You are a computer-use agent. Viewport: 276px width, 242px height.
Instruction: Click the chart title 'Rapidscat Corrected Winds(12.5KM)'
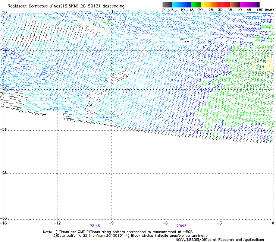pos(43,6)
